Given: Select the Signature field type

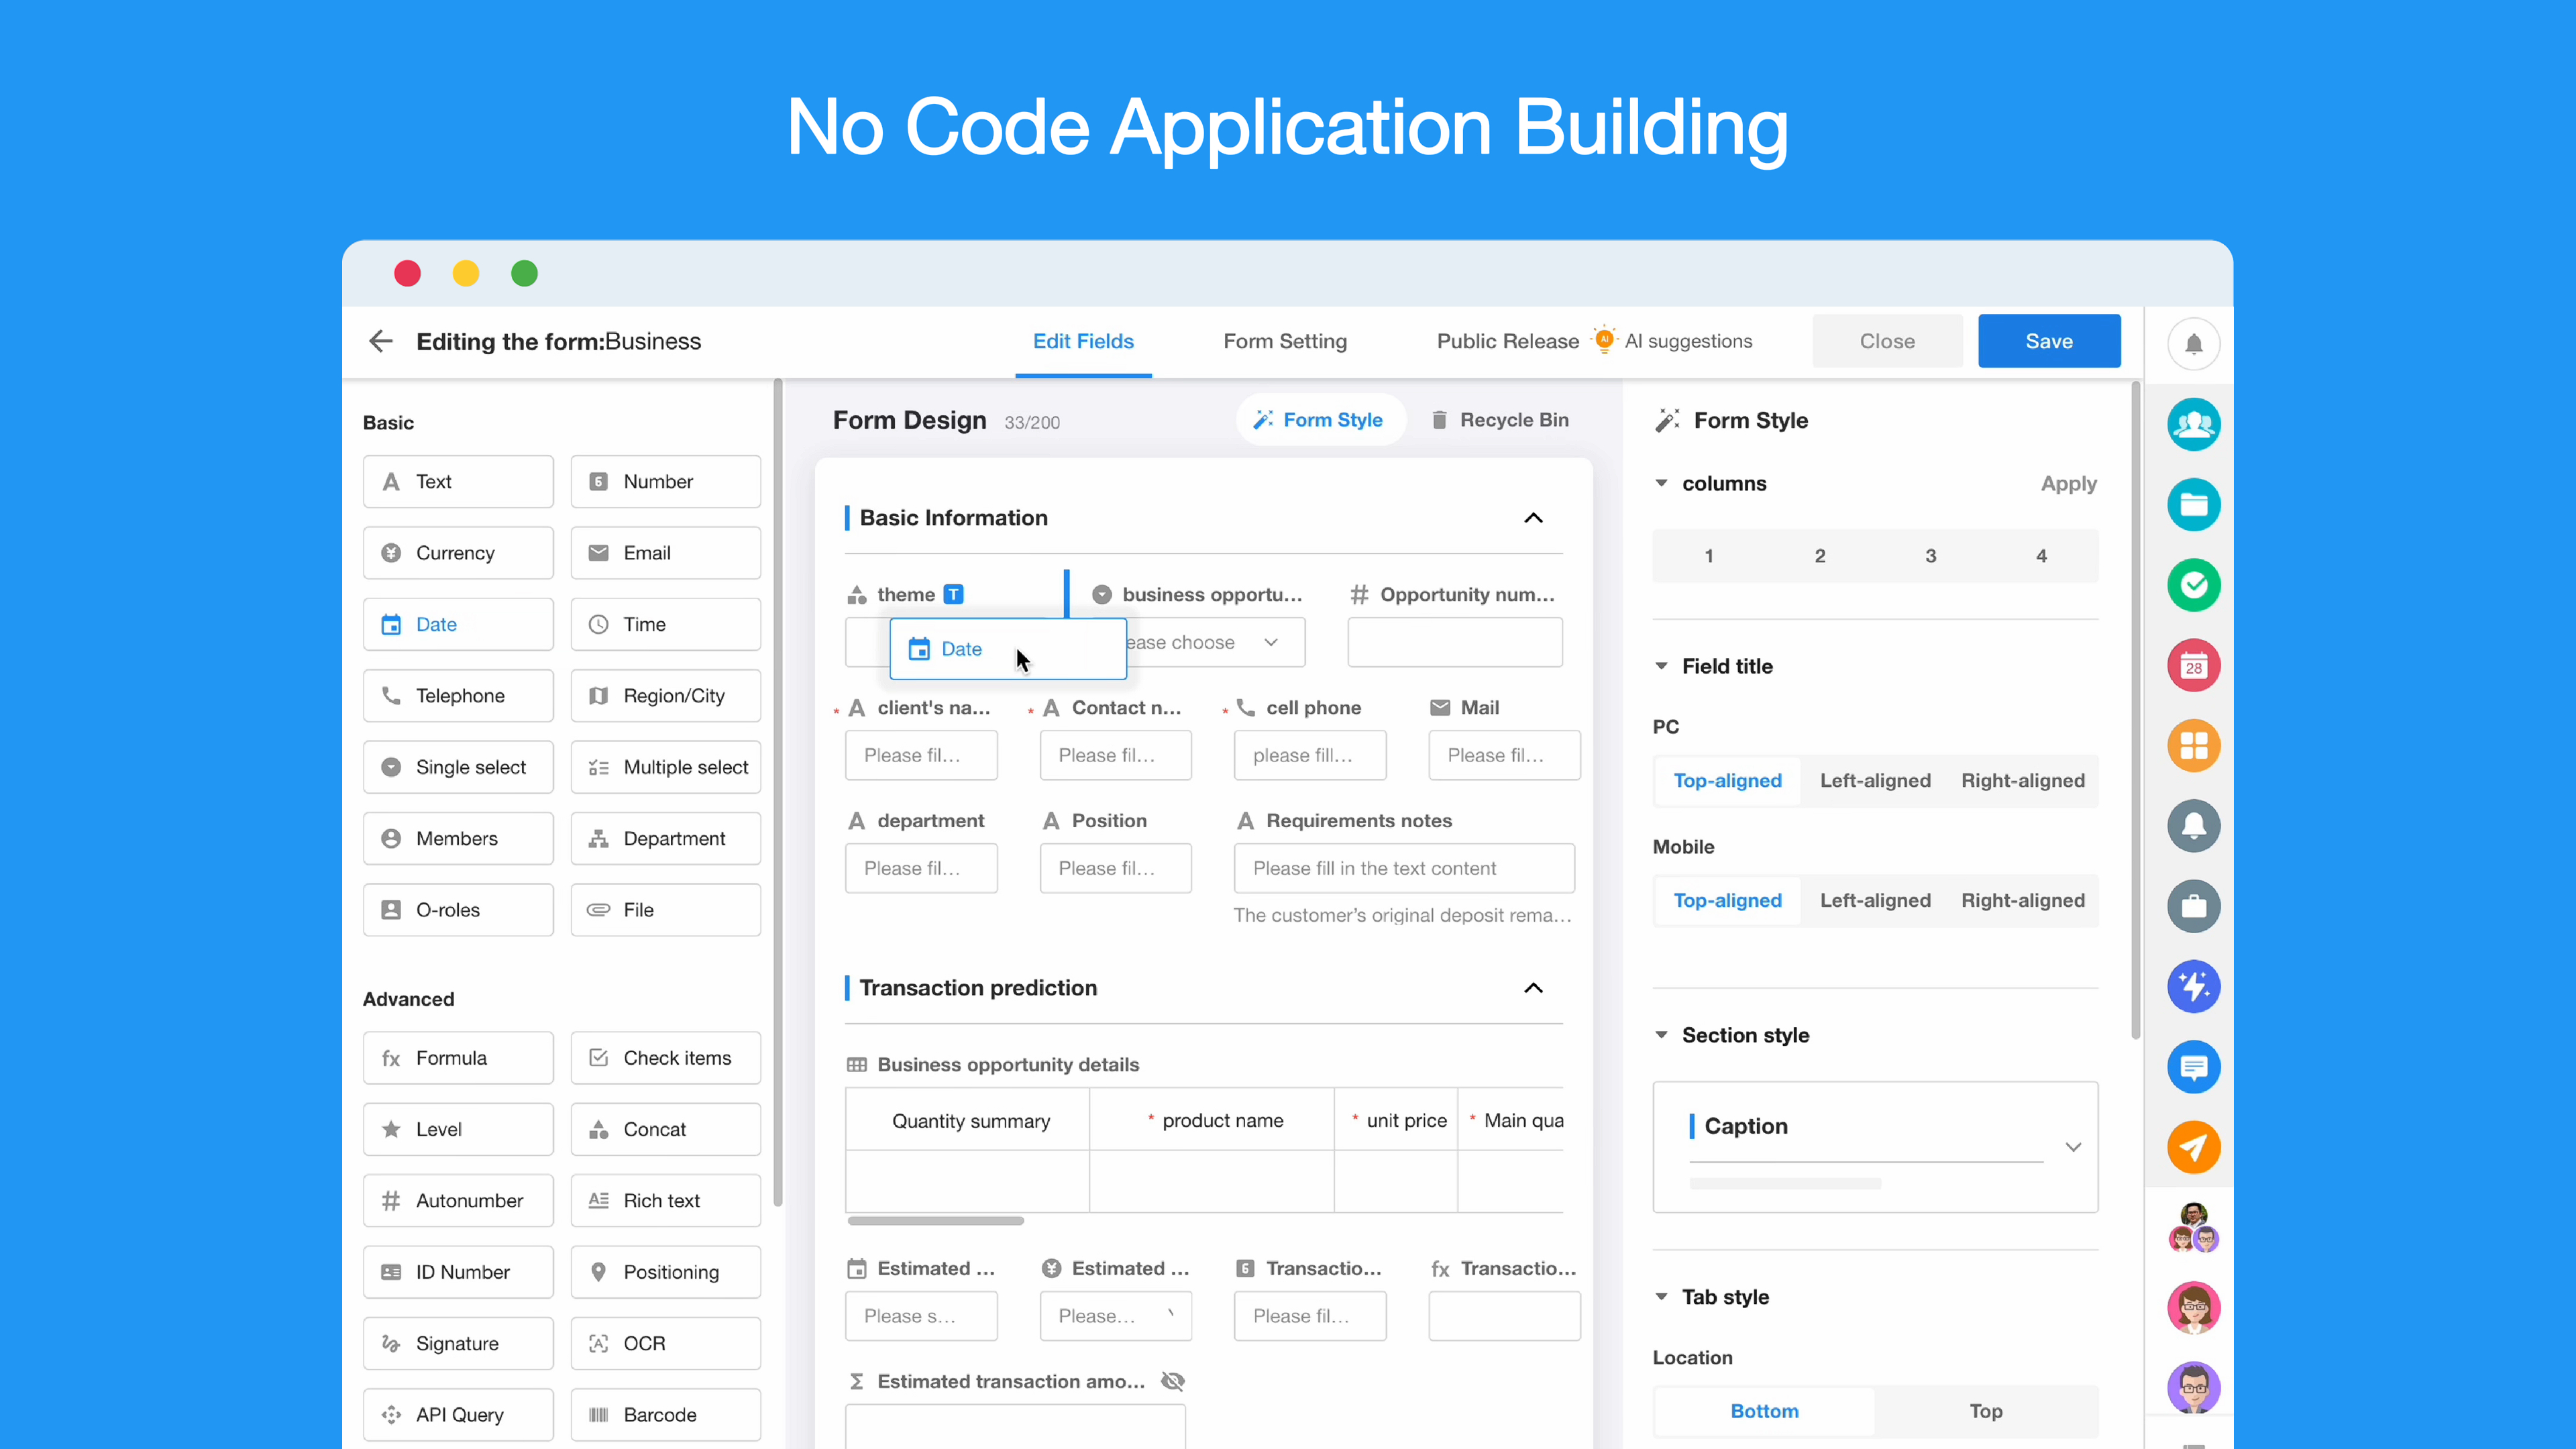Looking at the screenshot, I should click(458, 1343).
